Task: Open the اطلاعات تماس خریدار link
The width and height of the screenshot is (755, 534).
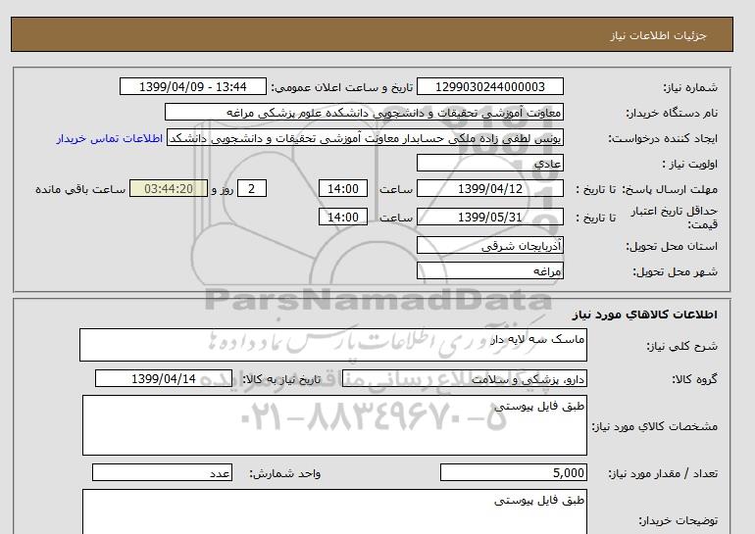Action: [x=109, y=138]
